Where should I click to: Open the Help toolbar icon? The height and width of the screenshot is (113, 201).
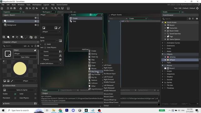(46, 8)
